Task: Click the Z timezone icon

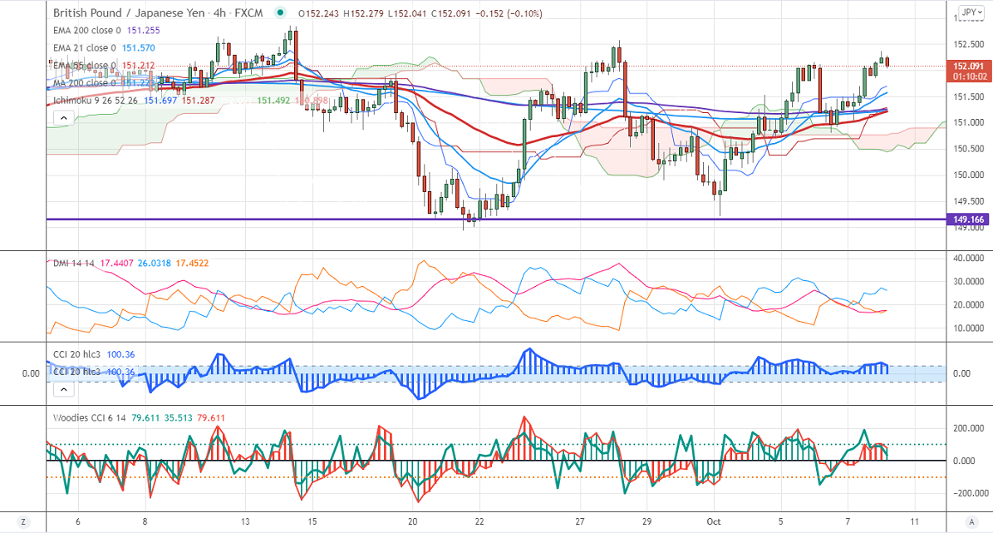Action: (24, 521)
